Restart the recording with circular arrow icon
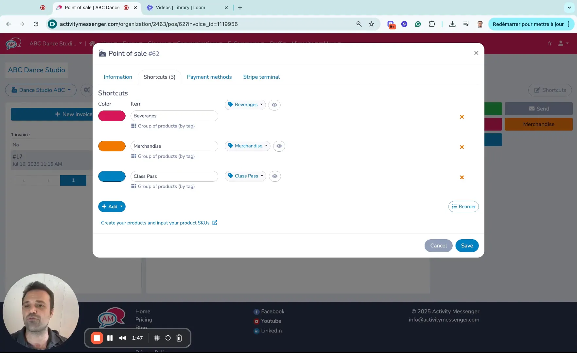The image size is (577, 353). pyautogui.click(x=168, y=338)
